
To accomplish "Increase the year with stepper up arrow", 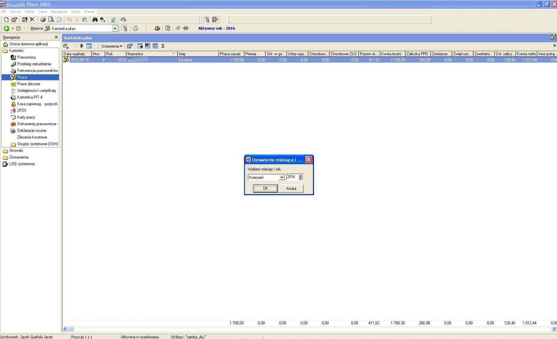I will coord(300,176).
